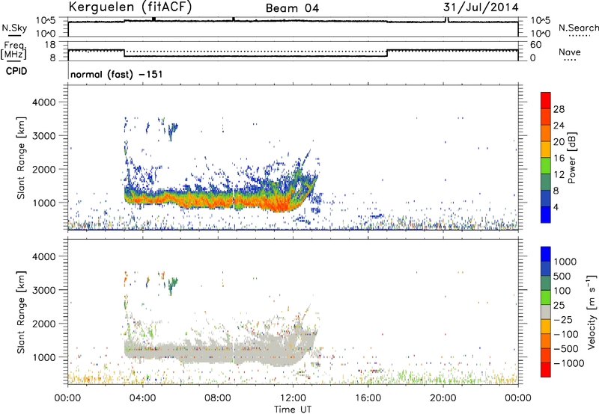Select the 08:00 time tick label
Viewport: 599px width, 414px height.
point(218,398)
